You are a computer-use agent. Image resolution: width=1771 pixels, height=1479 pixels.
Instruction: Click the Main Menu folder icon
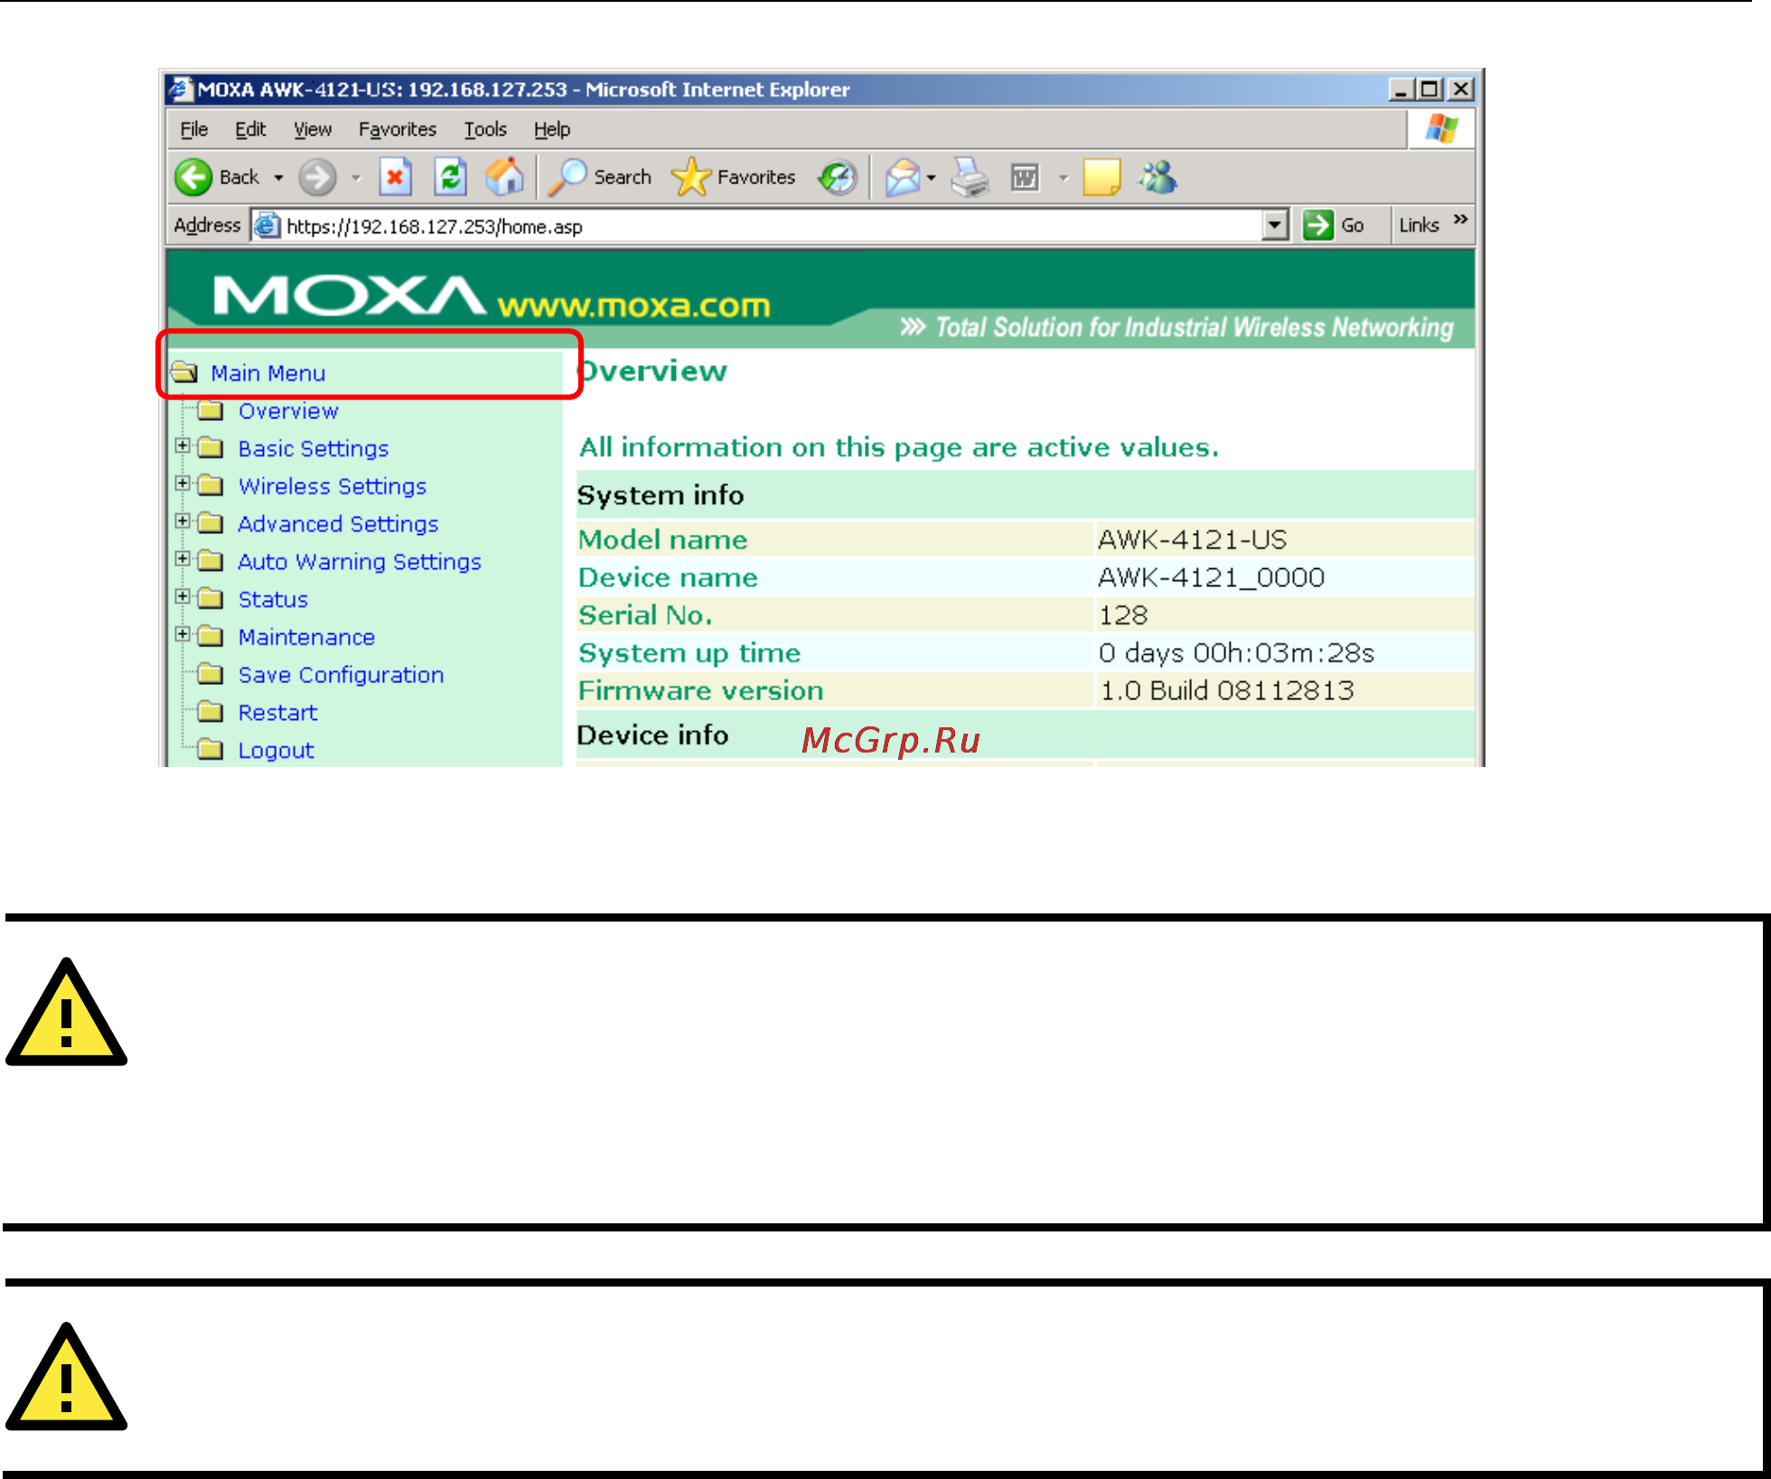tap(184, 372)
